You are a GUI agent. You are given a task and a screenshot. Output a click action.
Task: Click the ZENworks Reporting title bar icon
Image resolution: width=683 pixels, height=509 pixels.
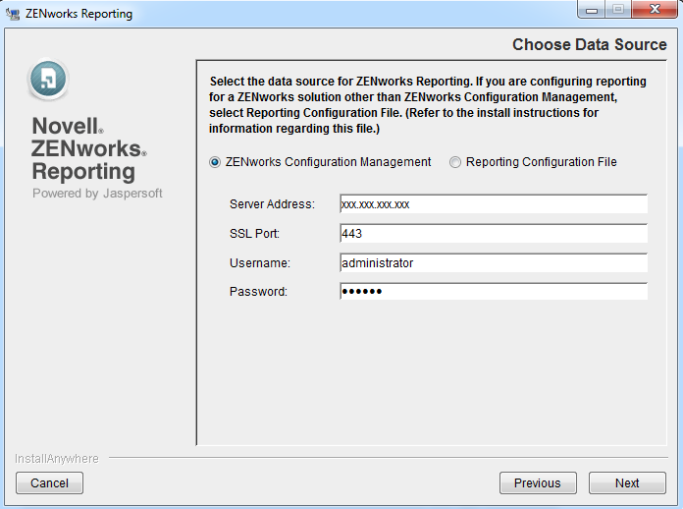pyautogui.click(x=14, y=14)
